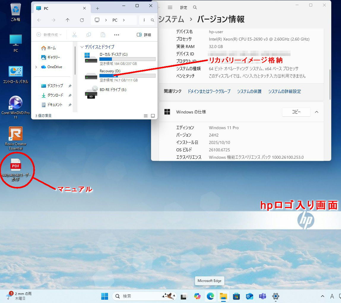This screenshot has height=303, width=341.
Task: Click the Local Disk C: usage bar
Action: click(127, 59)
